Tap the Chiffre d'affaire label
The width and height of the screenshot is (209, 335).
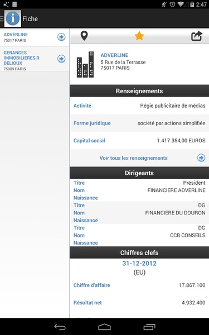92,285
